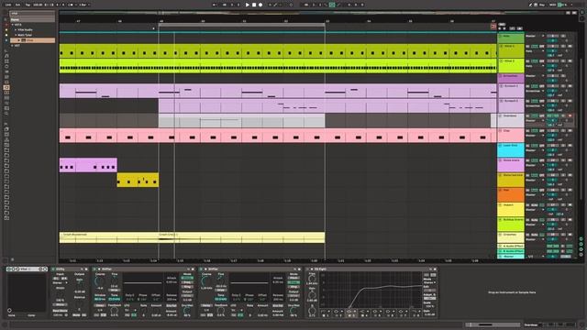Screen dimensions: 587x330
Task: Select EQ Eight band 8 filter type icon
Action: (x=414, y=311)
